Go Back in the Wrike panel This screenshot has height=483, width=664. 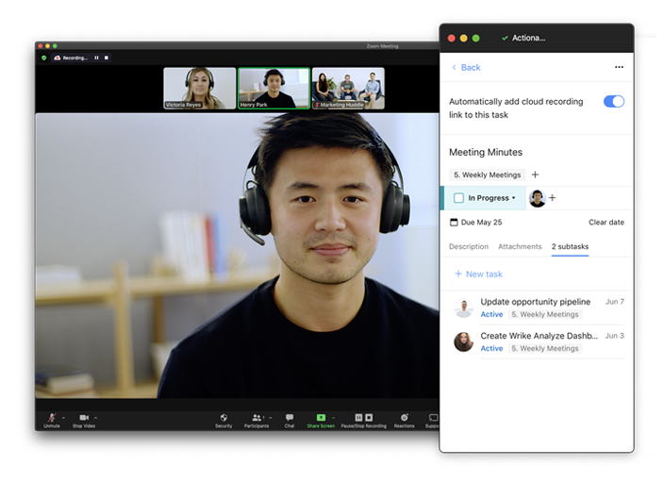(x=466, y=67)
